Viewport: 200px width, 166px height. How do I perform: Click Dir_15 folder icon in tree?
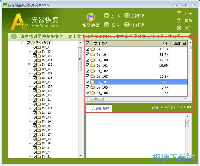pyautogui.click(x=39, y=126)
